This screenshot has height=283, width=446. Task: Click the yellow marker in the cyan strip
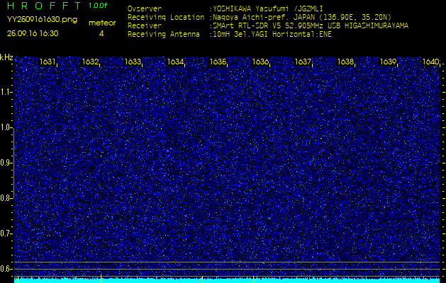click(101, 279)
